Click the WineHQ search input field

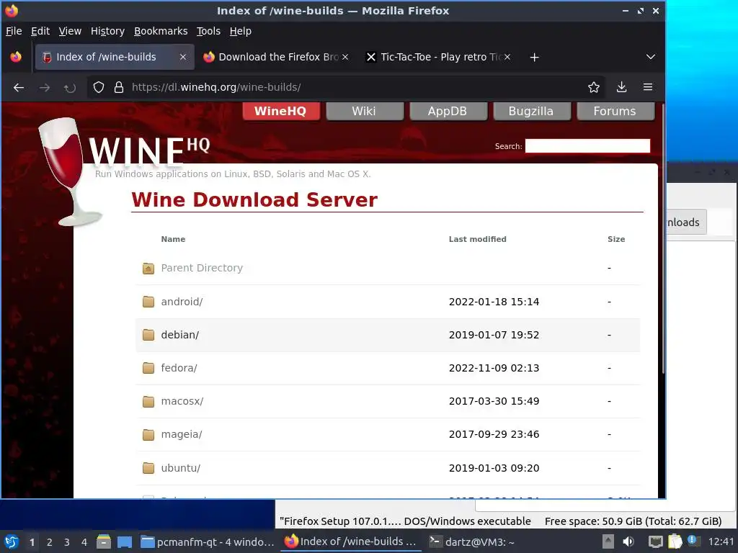click(587, 145)
